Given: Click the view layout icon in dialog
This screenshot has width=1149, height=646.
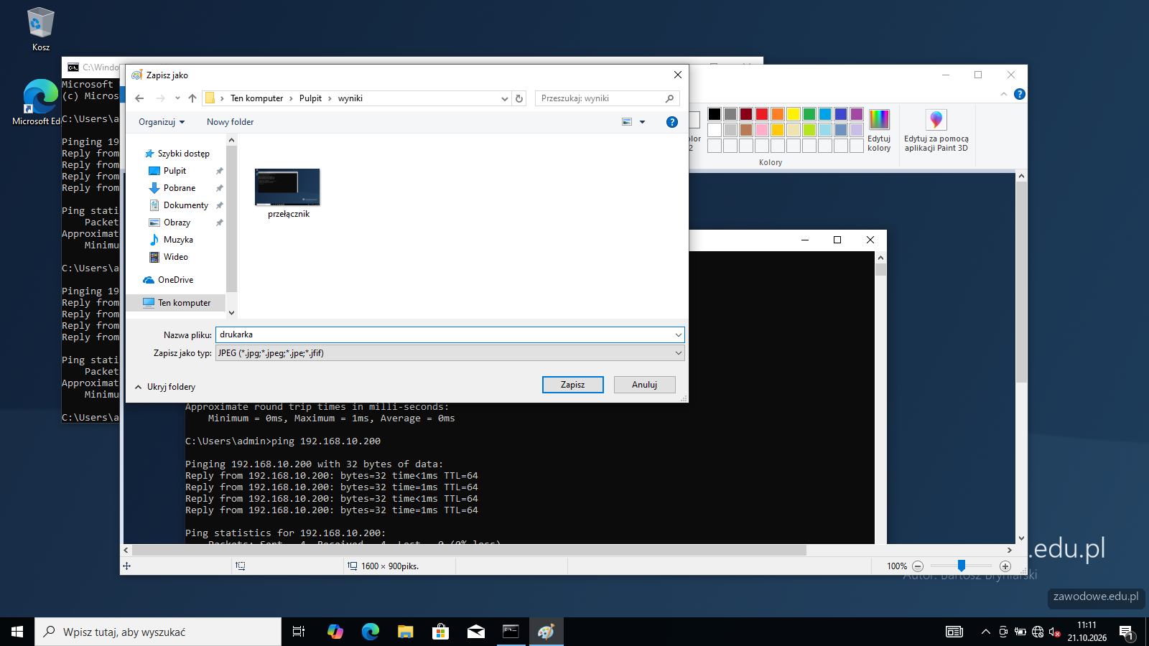Looking at the screenshot, I should pos(627,122).
